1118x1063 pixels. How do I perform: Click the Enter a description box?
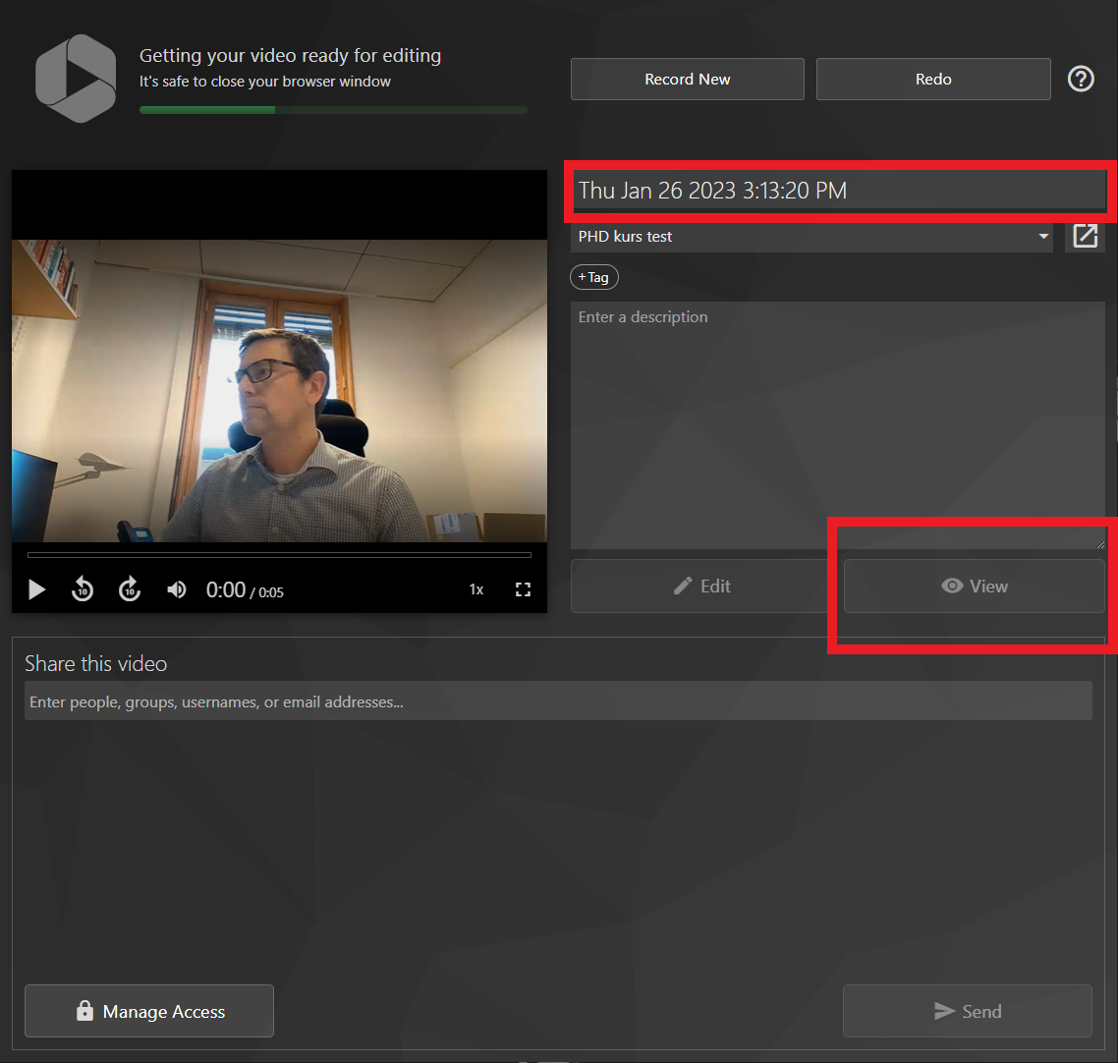[838, 425]
